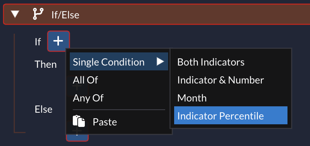Click the empty area of the If/Else header bar

tap(194, 14)
